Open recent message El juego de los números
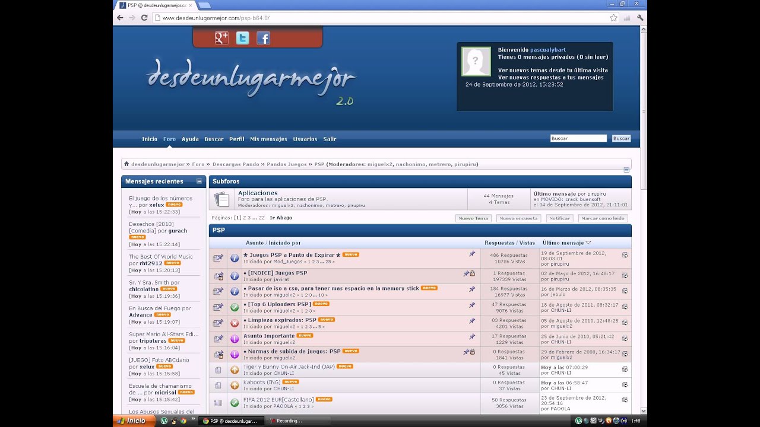The image size is (760, 427). click(x=160, y=202)
